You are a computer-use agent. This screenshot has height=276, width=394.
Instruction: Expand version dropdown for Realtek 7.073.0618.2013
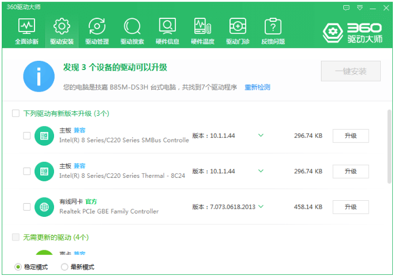click(x=261, y=207)
